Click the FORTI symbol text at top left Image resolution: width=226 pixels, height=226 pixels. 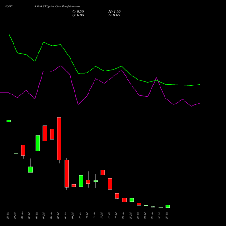click(x=9, y=6)
